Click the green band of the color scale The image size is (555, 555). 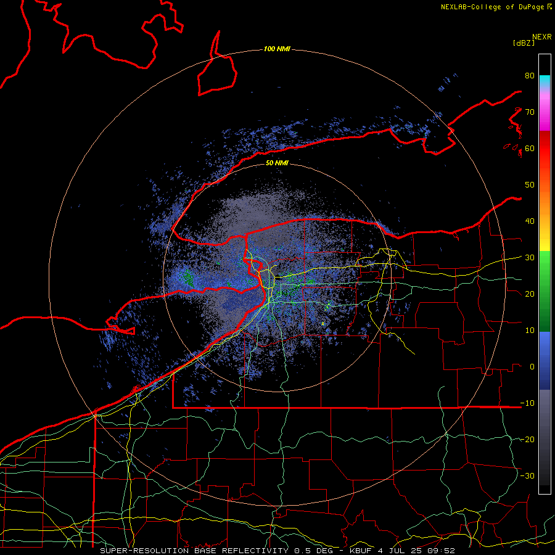(545, 291)
